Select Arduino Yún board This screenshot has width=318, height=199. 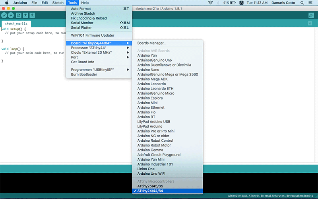pos(167,55)
